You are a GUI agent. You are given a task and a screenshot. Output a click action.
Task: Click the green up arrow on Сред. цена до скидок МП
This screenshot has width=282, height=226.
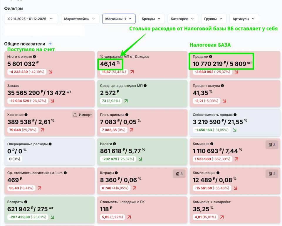click(x=125, y=100)
